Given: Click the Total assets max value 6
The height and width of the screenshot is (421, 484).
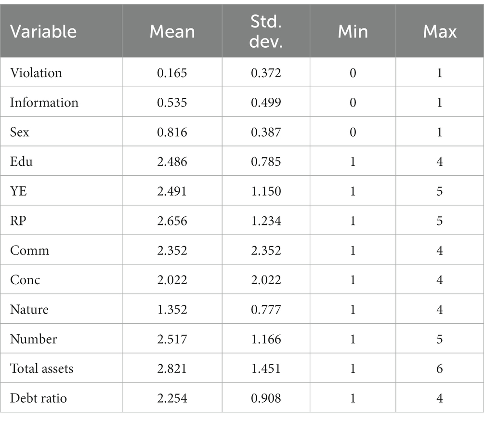Looking at the screenshot, I should tap(440, 368).
